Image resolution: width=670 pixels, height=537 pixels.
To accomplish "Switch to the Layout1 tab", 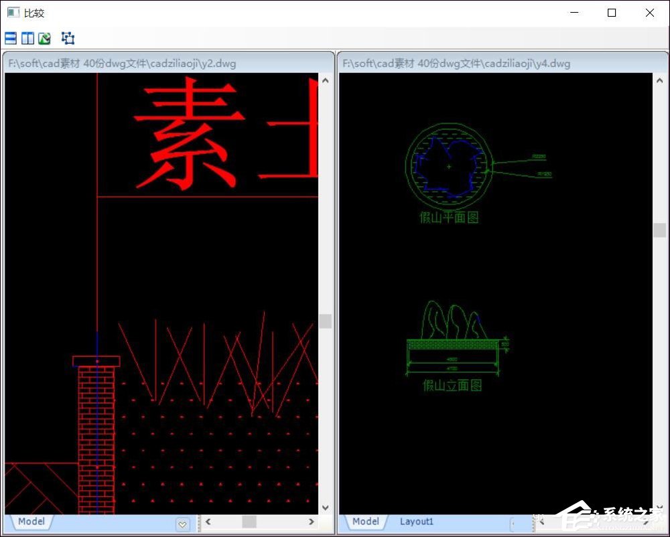I will point(417,522).
